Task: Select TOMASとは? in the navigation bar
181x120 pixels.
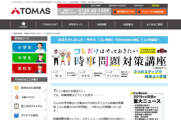Action: click(50, 25)
